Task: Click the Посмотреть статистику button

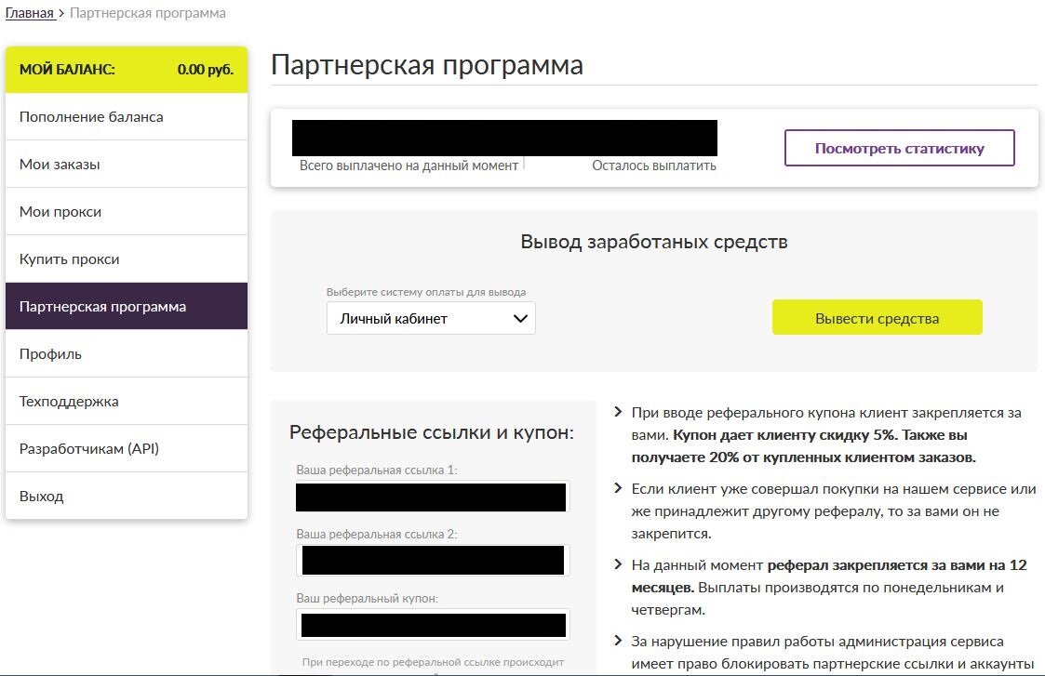Action: (x=900, y=147)
